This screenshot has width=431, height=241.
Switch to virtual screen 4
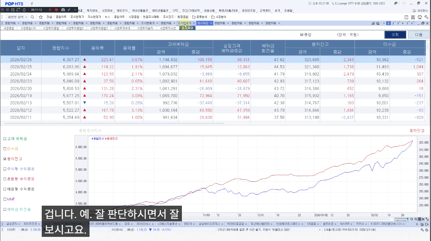(x=403, y=23)
